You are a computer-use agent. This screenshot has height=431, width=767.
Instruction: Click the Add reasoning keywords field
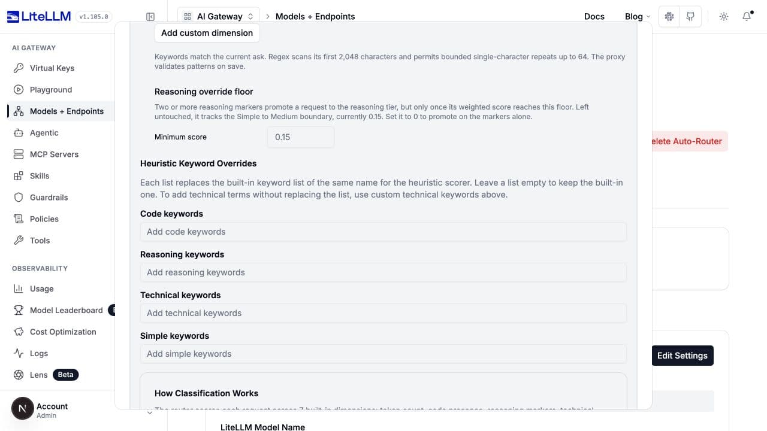click(383, 272)
